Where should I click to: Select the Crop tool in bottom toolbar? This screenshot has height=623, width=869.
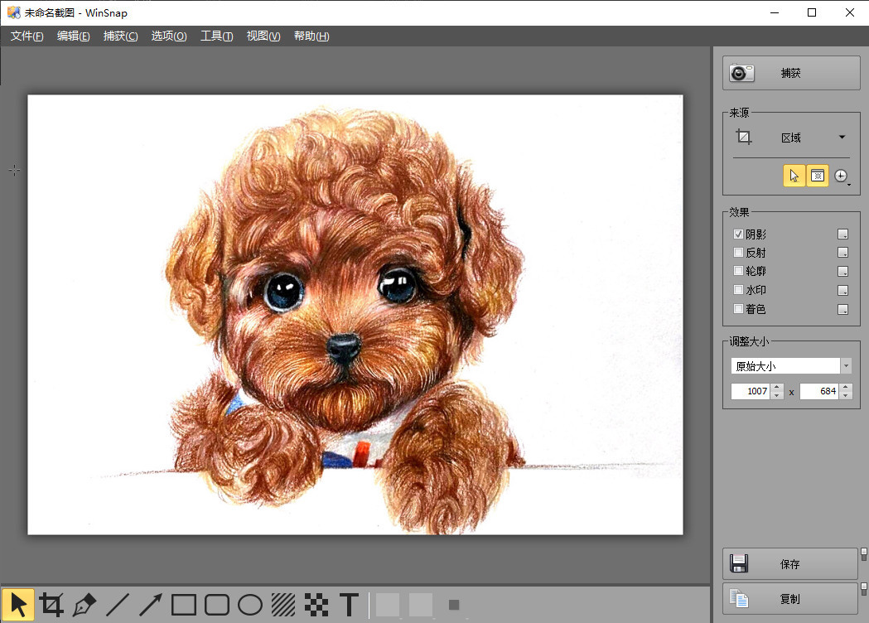[51, 605]
